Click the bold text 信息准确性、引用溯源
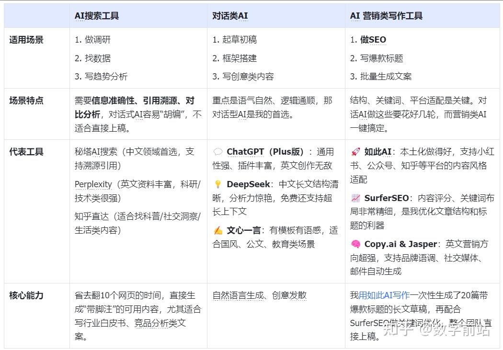Viewport: 503px width, 350px height. (135, 101)
